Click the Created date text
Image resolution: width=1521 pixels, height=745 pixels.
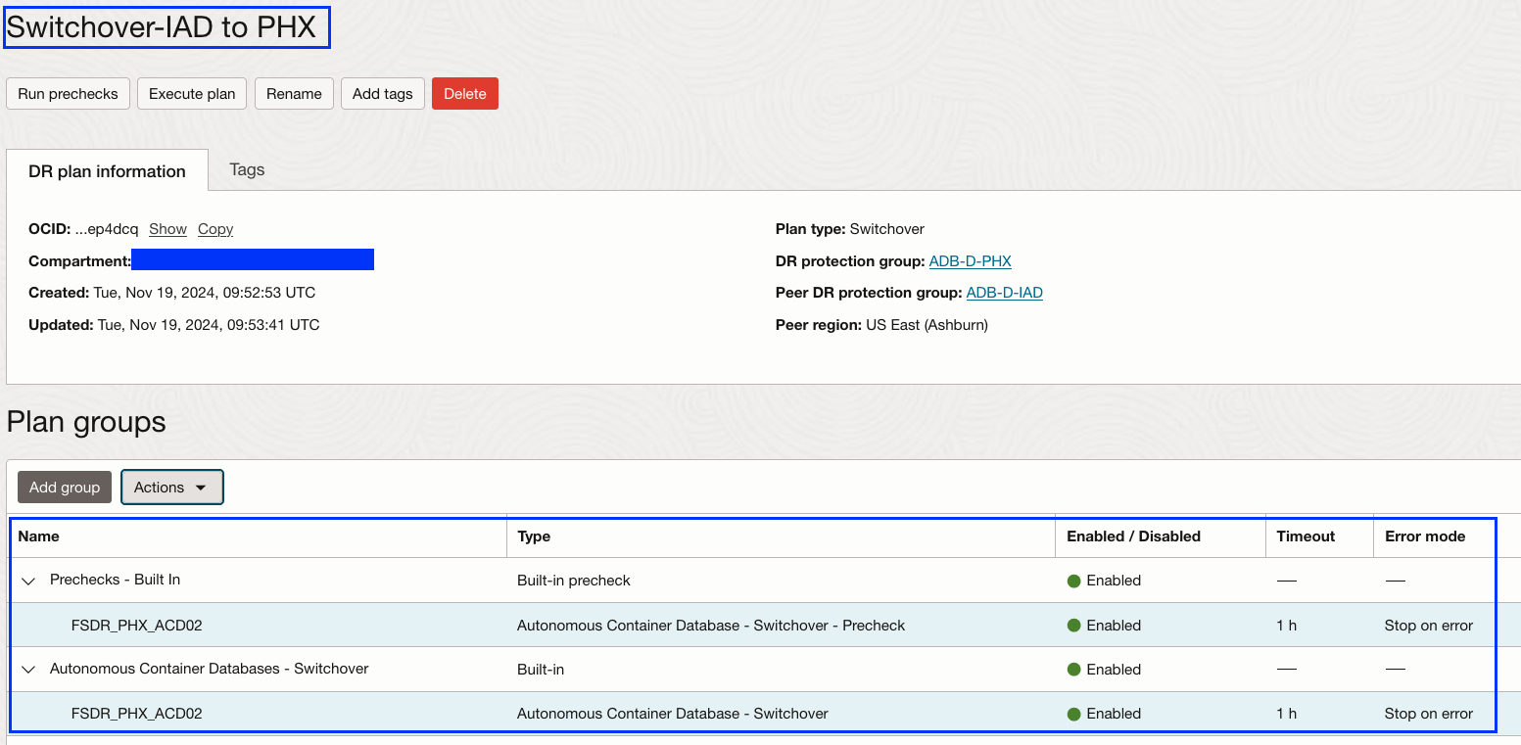pos(172,293)
